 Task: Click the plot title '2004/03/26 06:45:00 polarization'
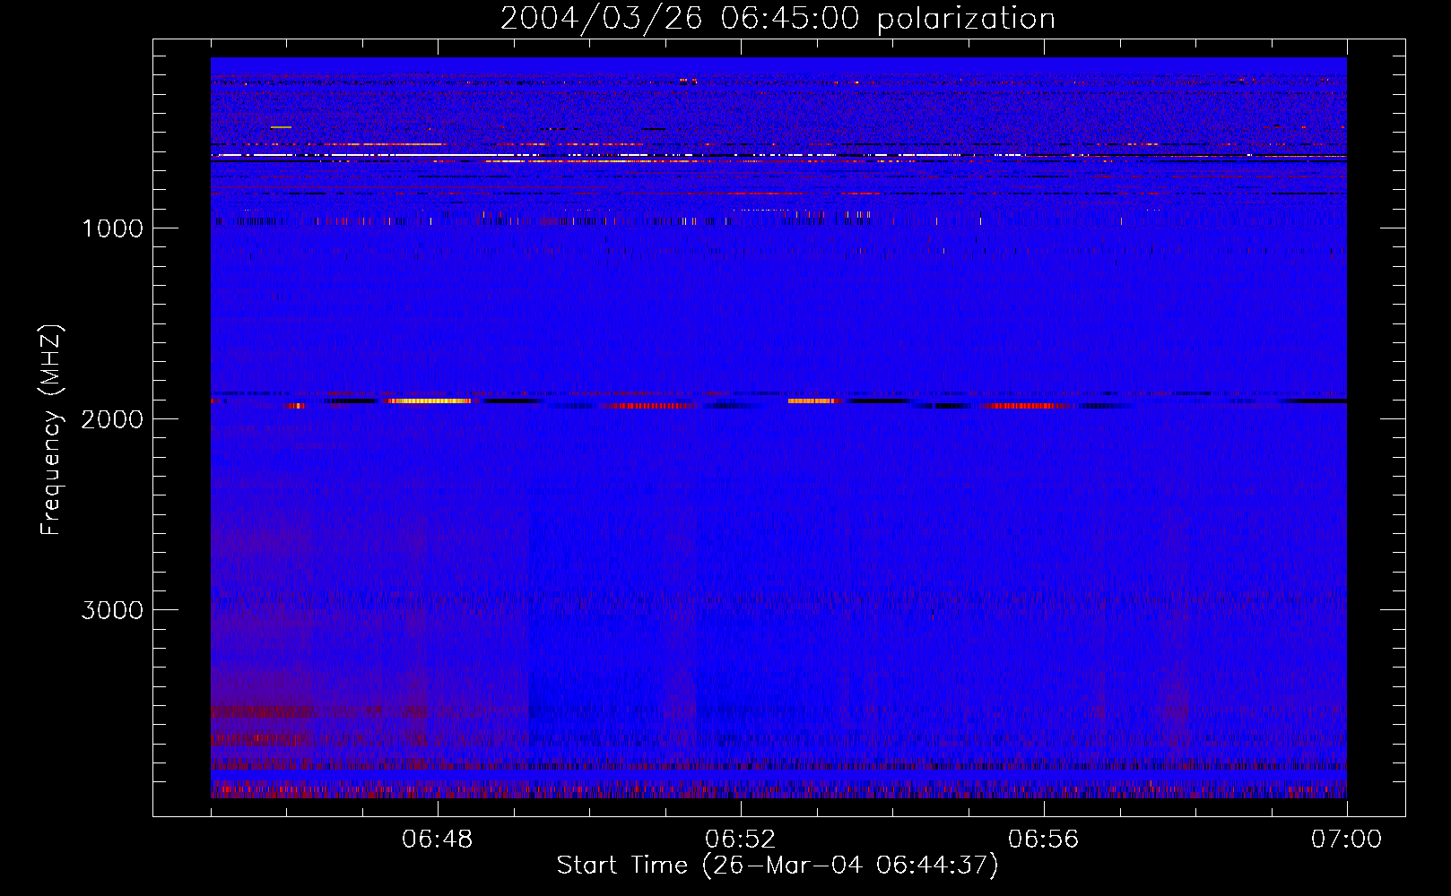coord(778,19)
